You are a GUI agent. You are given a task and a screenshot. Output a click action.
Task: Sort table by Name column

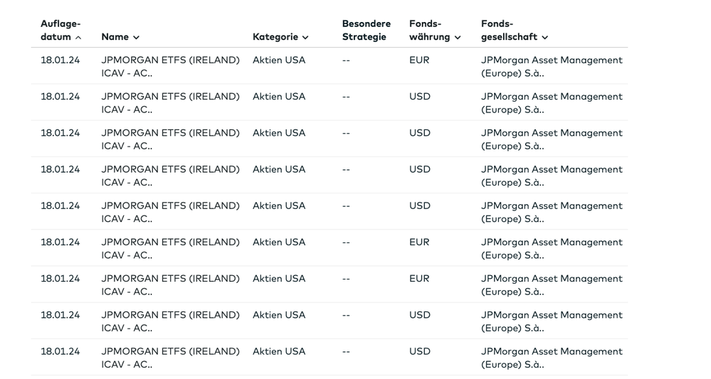point(115,37)
